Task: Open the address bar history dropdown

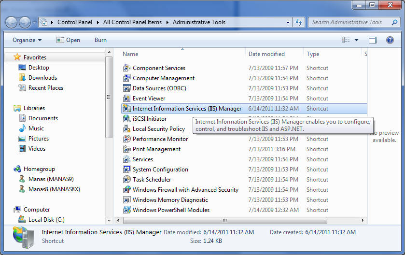Action: (288, 23)
